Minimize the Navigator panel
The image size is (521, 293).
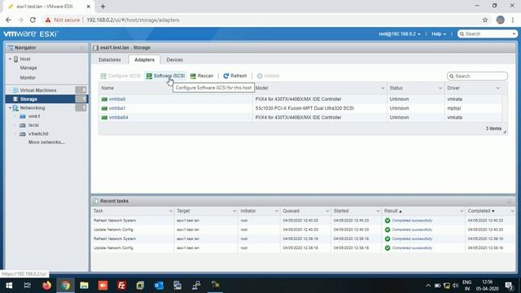(82, 48)
